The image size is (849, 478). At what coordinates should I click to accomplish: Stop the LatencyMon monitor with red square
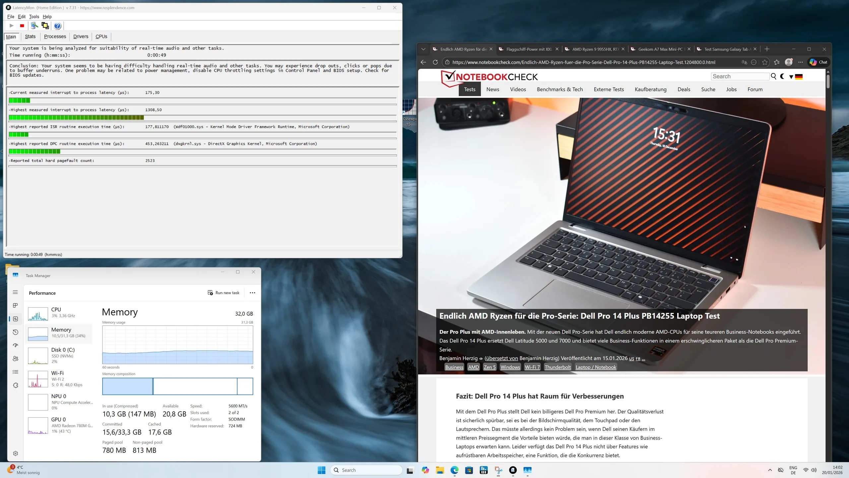click(x=22, y=26)
